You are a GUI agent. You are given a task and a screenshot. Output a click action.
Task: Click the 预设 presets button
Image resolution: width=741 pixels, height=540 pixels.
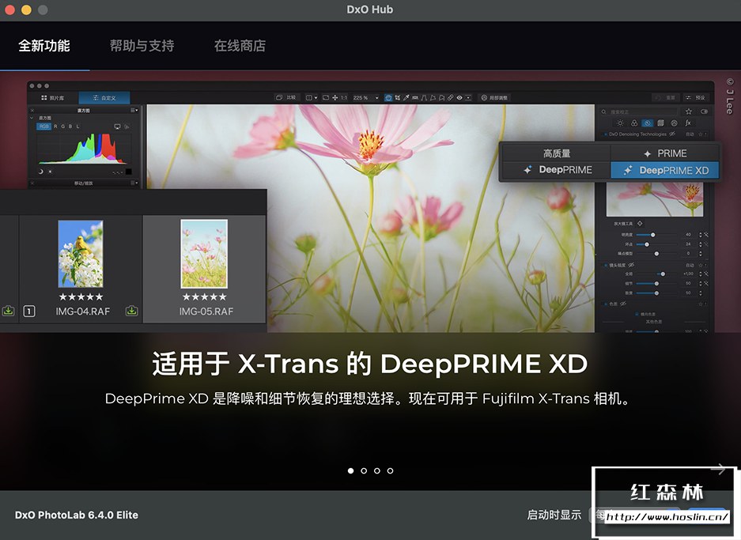coord(696,98)
